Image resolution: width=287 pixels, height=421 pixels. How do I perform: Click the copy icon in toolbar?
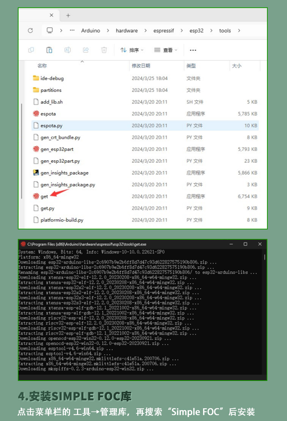pos(31,50)
